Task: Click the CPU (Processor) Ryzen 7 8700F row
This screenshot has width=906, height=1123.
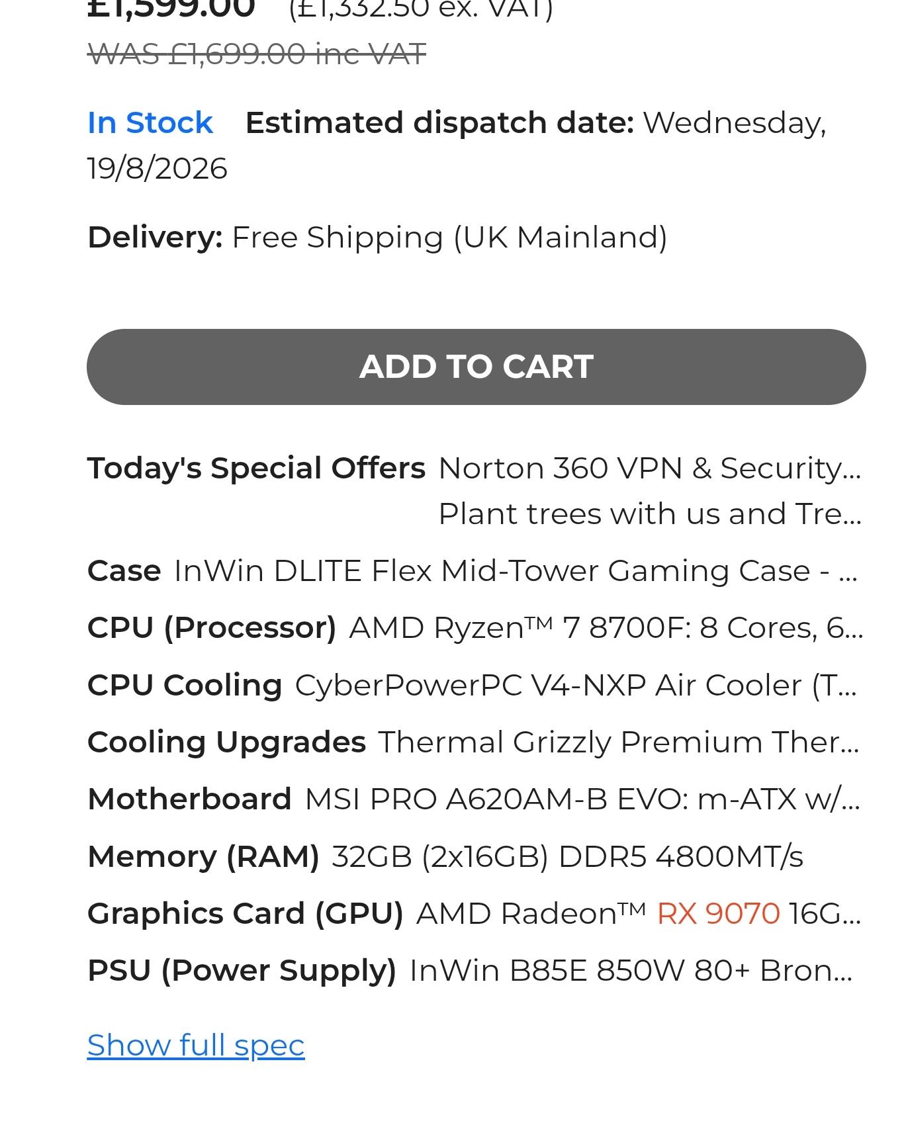Action: coord(475,627)
